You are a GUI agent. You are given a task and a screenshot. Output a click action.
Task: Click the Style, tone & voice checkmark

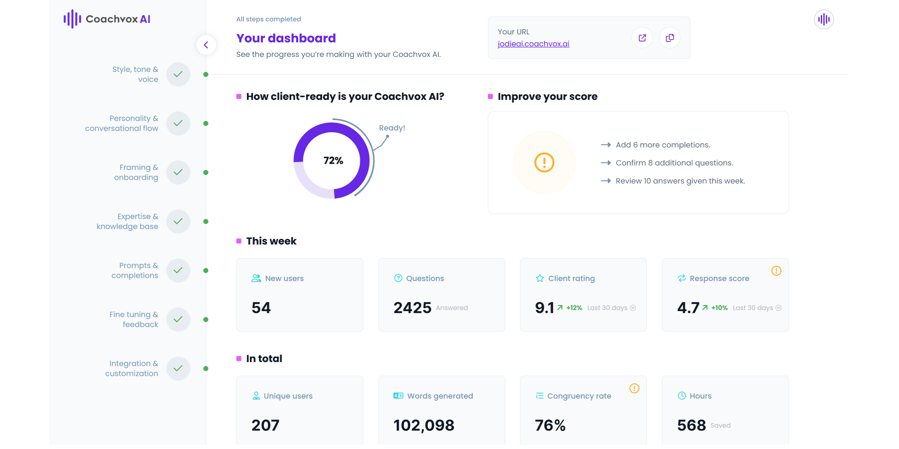[178, 74]
